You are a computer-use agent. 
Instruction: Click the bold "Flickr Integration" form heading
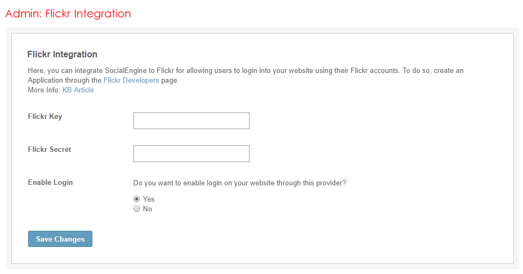(x=62, y=54)
